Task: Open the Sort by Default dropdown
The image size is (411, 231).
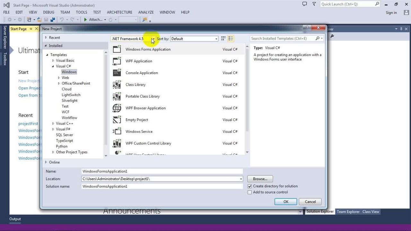Action: [194, 39]
